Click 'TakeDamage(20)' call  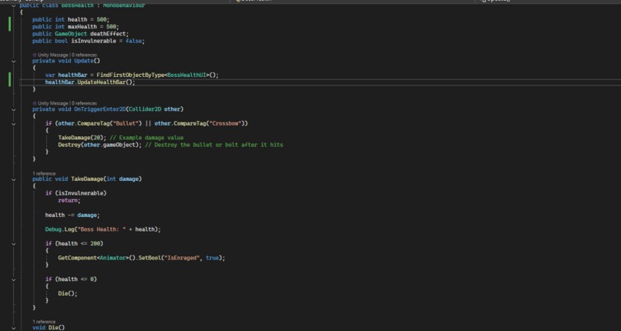[x=81, y=138]
